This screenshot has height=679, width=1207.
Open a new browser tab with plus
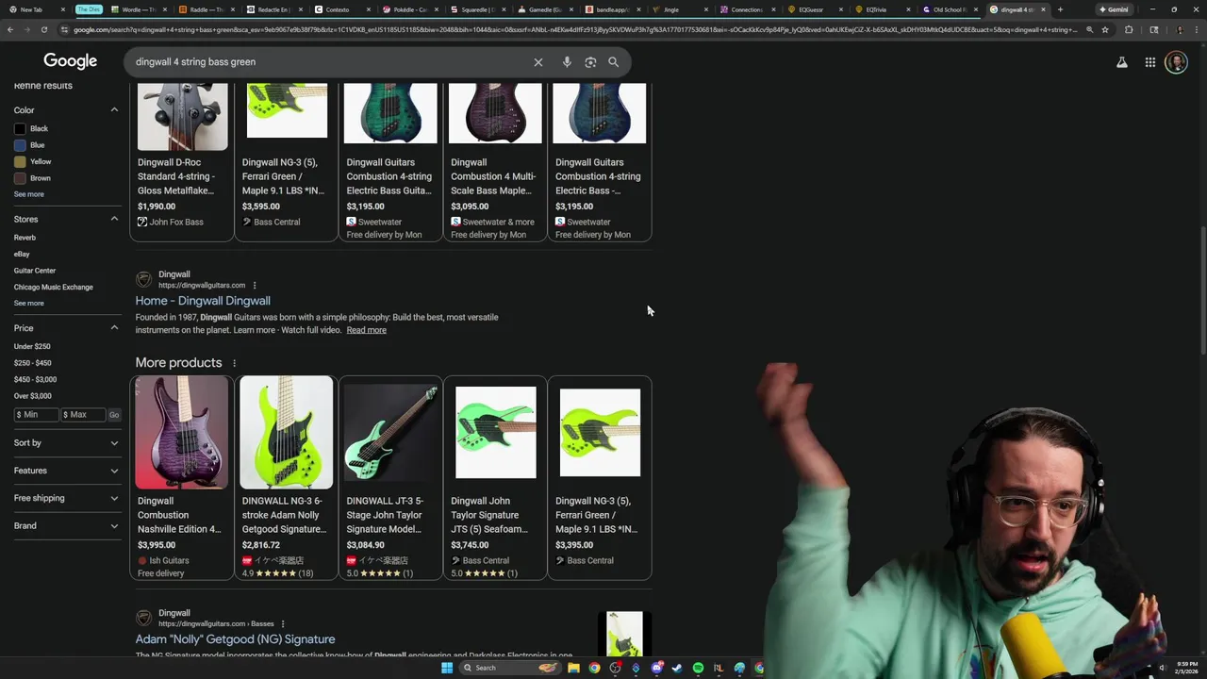(1060, 9)
